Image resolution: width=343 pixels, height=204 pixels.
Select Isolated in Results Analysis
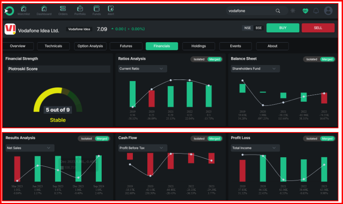point(86,139)
